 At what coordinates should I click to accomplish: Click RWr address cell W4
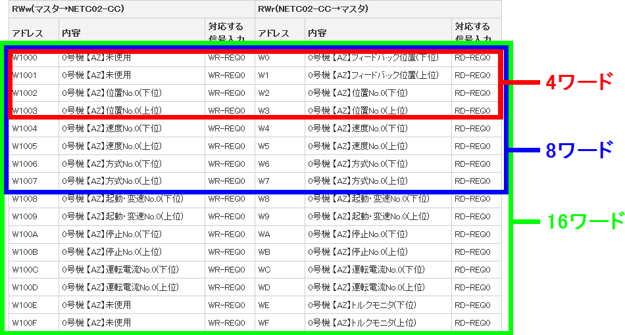coord(280,129)
